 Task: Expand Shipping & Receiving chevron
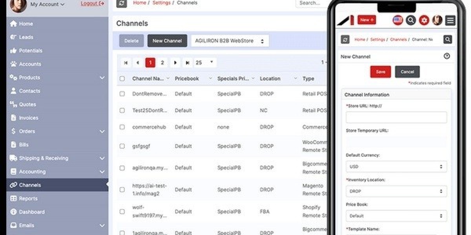(102, 158)
